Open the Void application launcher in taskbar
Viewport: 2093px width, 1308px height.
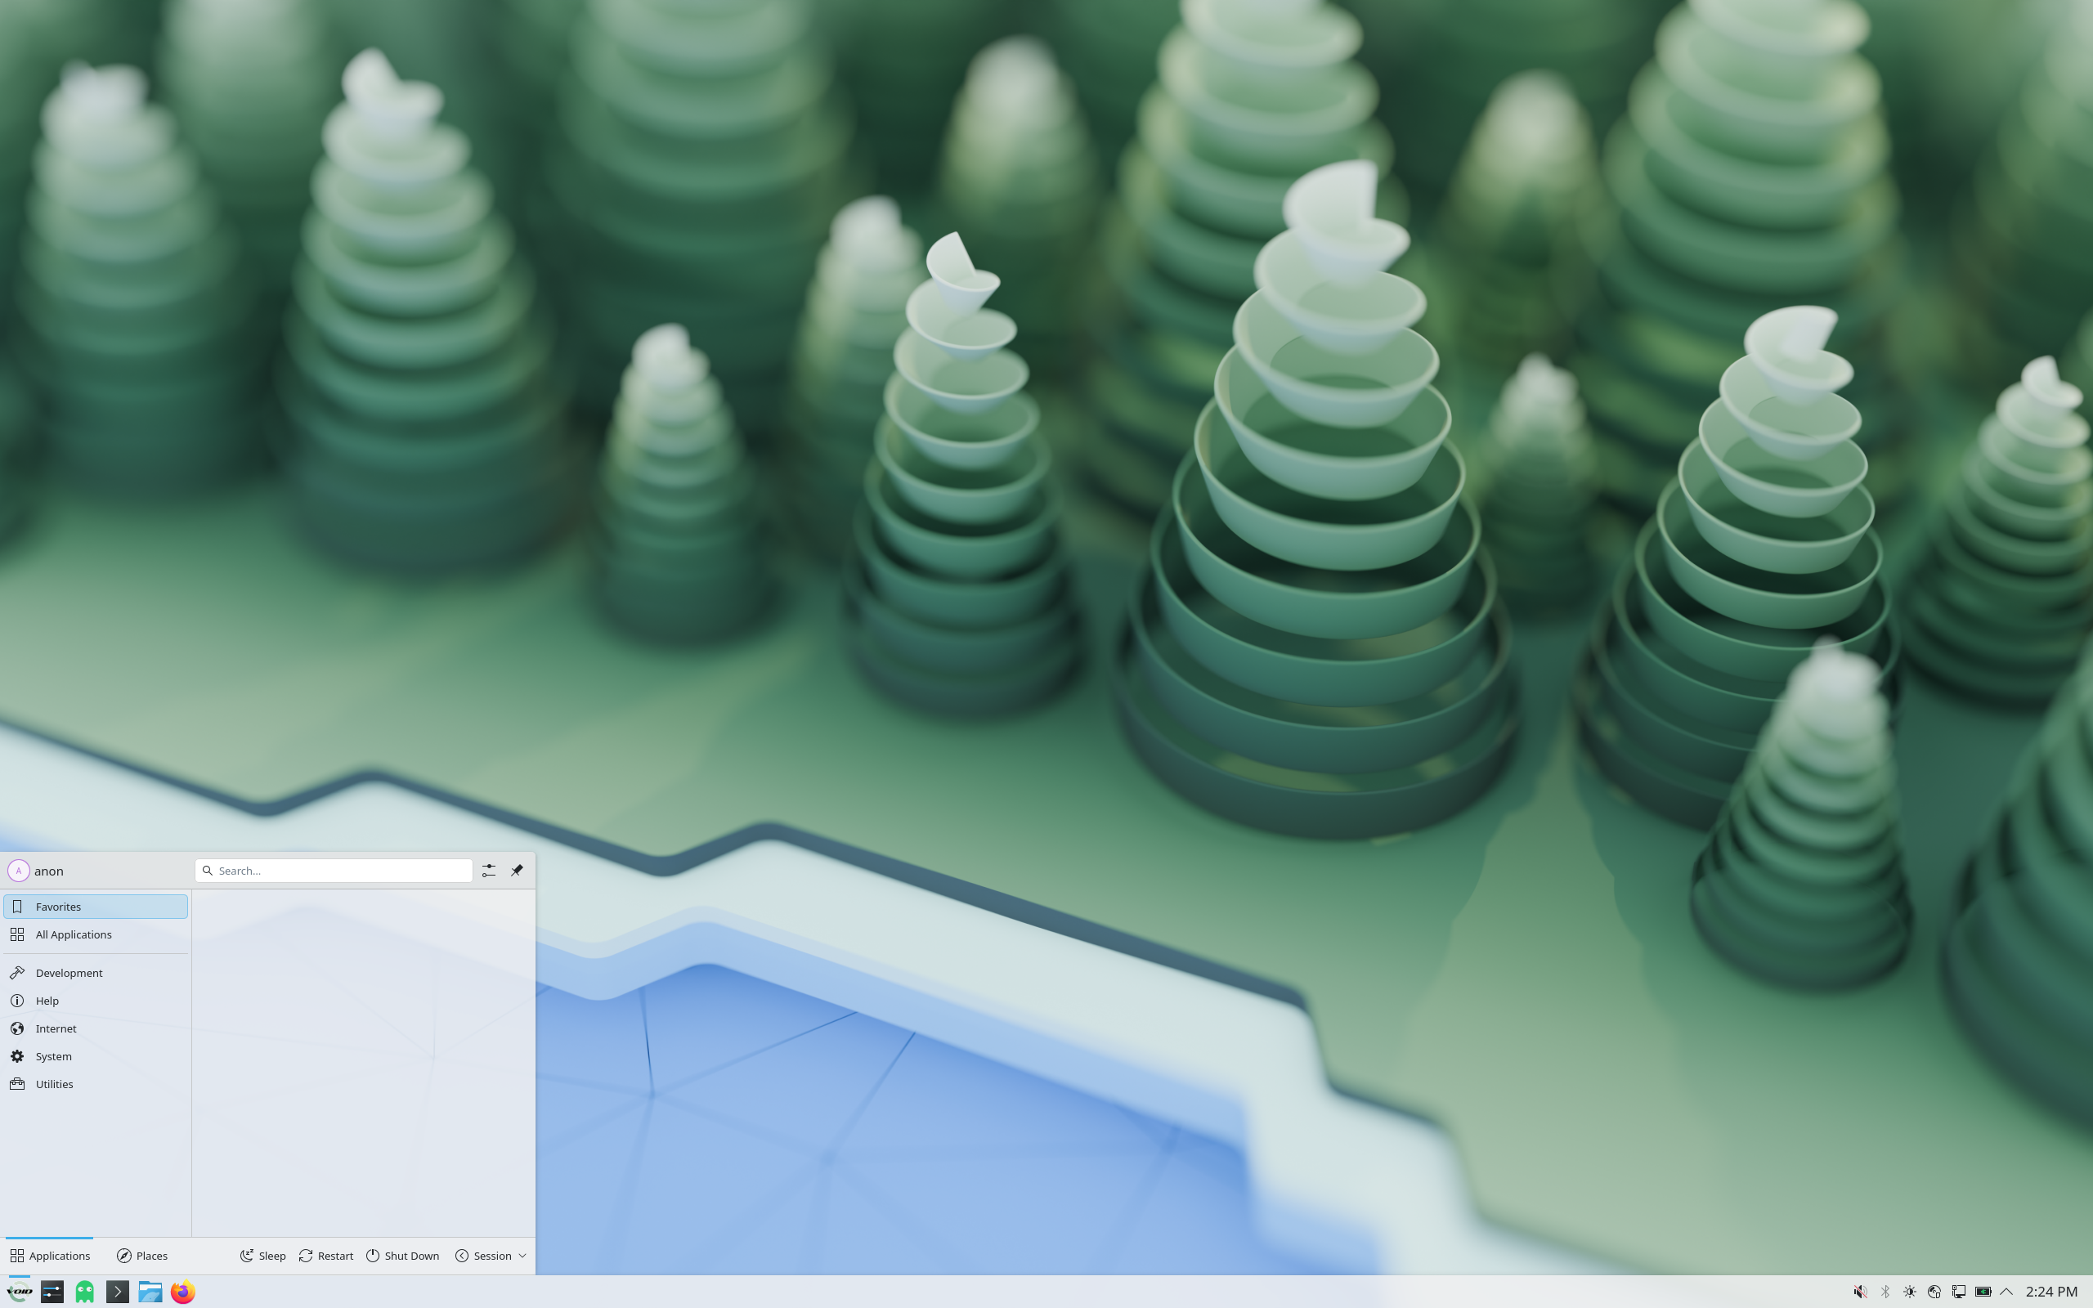pos(20,1292)
